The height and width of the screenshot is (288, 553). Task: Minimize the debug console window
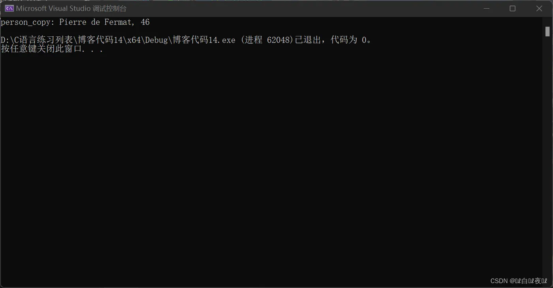tap(486, 8)
